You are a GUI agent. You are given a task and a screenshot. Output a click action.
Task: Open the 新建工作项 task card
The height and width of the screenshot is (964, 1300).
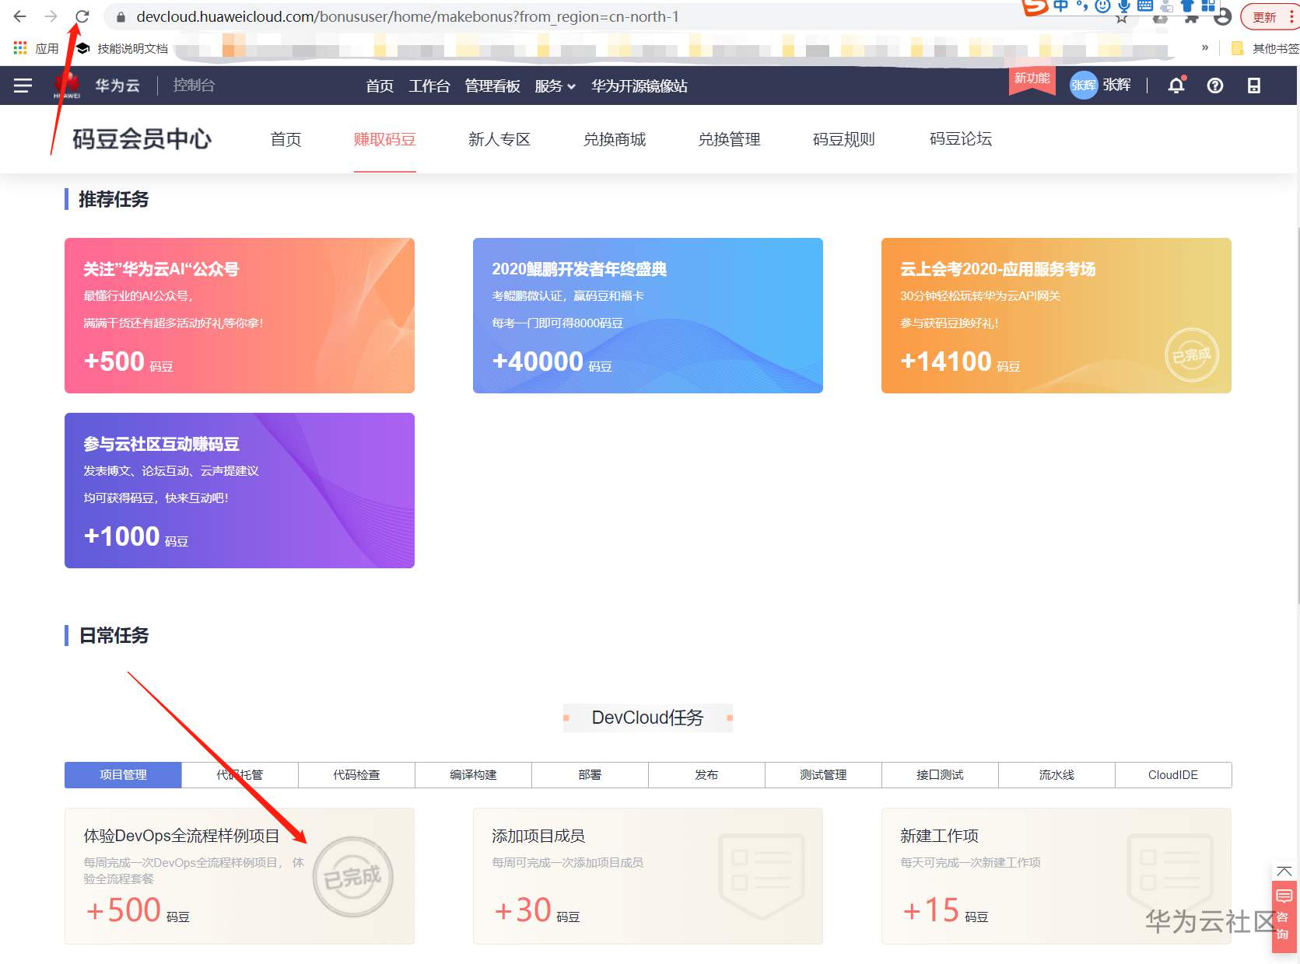[1056, 876]
